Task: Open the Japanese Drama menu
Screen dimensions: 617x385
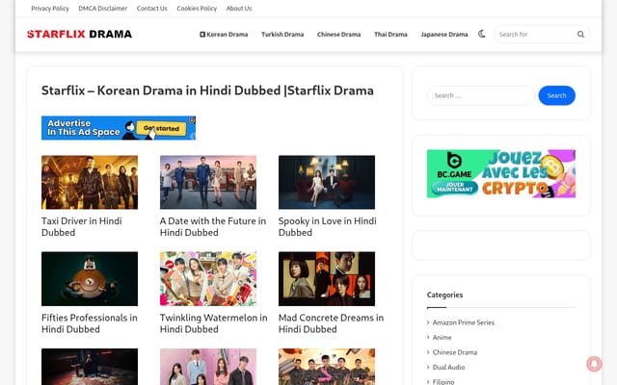Action: pos(444,35)
